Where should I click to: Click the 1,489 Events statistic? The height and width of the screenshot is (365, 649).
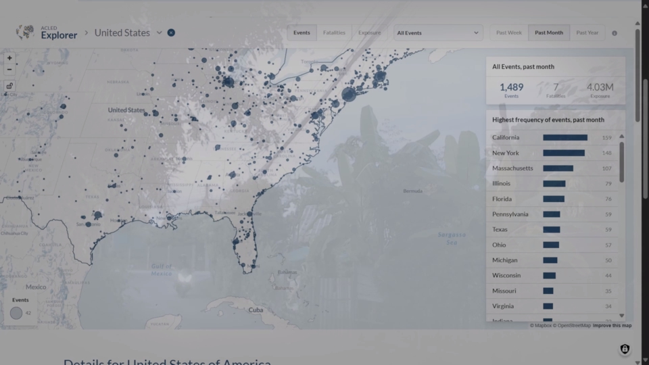(512, 90)
